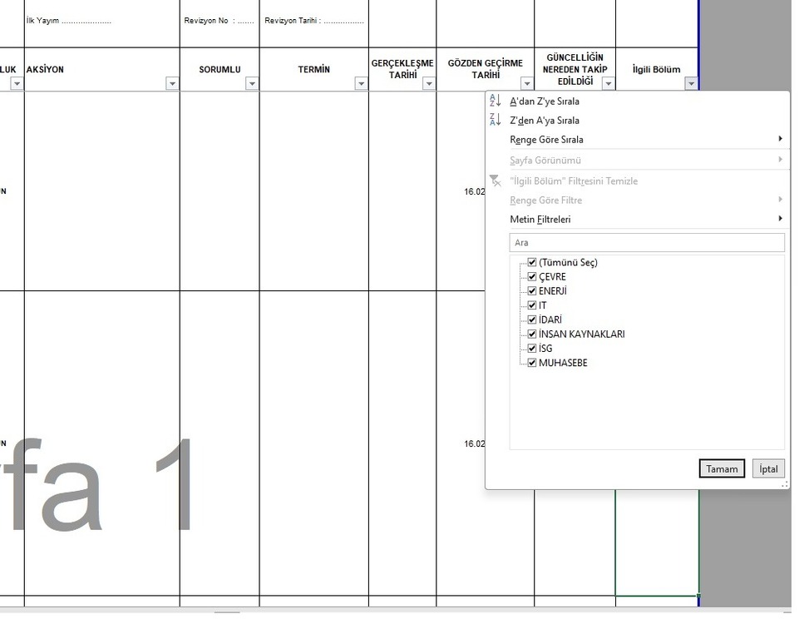Click the clear filter funnel icon

tap(496, 181)
